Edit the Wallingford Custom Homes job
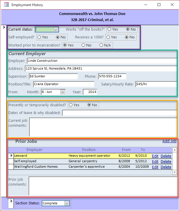The image size is (180, 211). coord(155,167)
